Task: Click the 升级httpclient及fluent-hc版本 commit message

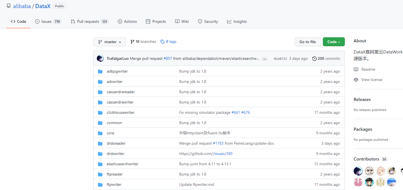Action: tap(205, 133)
